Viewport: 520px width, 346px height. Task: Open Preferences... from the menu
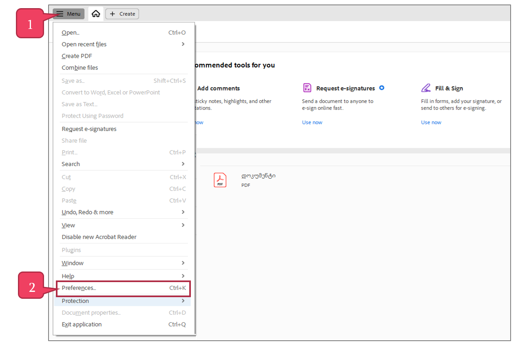pos(124,288)
